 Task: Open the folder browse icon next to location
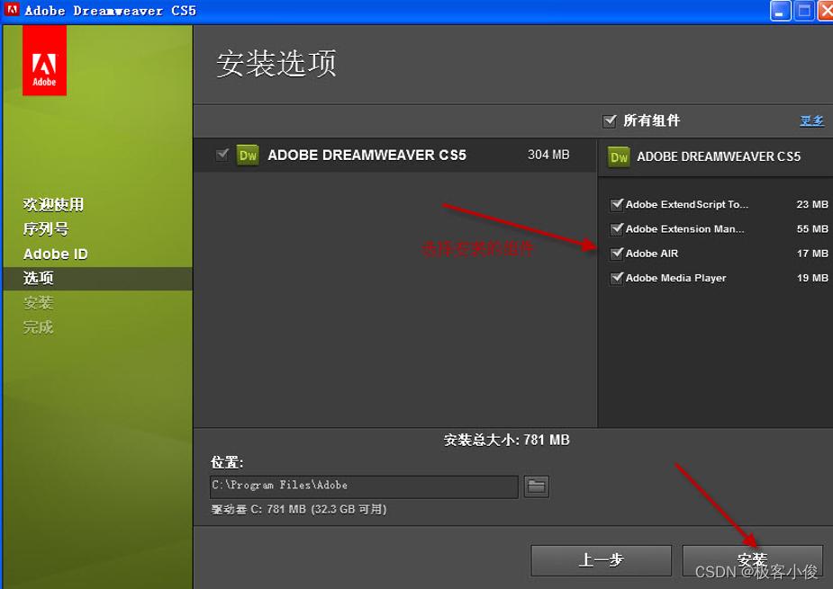[536, 486]
